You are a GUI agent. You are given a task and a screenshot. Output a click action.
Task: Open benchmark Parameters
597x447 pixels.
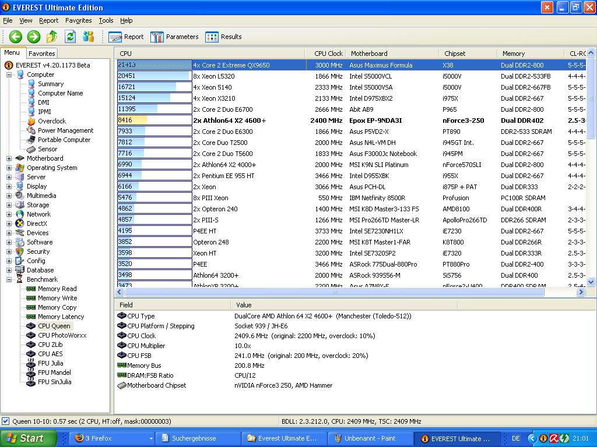coord(174,37)
